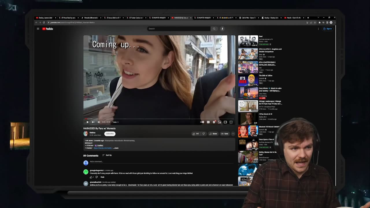Switch to theater mode
This screenshot has height=208, width=370.
click(x=225, y=122)
